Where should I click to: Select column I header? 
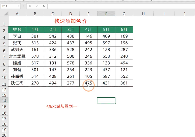[x=164, y=14]
